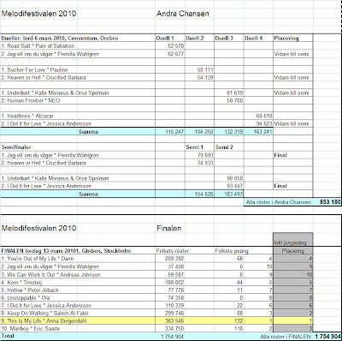Image resolution: width=342 pixels, height=341 pixels.
Task: Click 'FINALEN lördag 13 mars 20101, Globen, Stockholm' header
Action: pyautogui.click(x=66, y=251)
